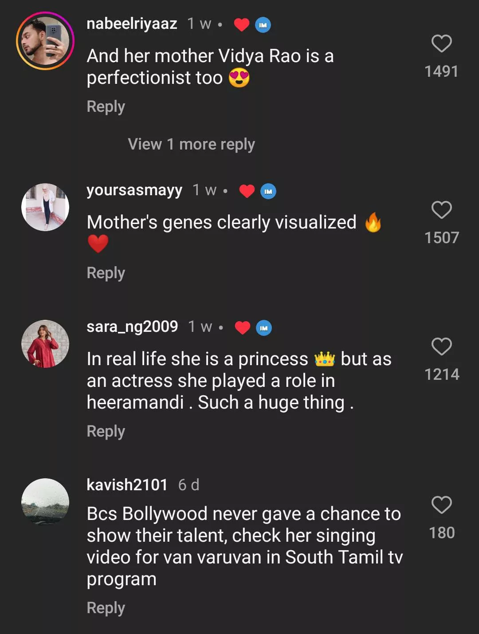This screenshot has height=634, width=479.
Task: Reply to yoursasmayy's comment
Action: tap(106, 273)
